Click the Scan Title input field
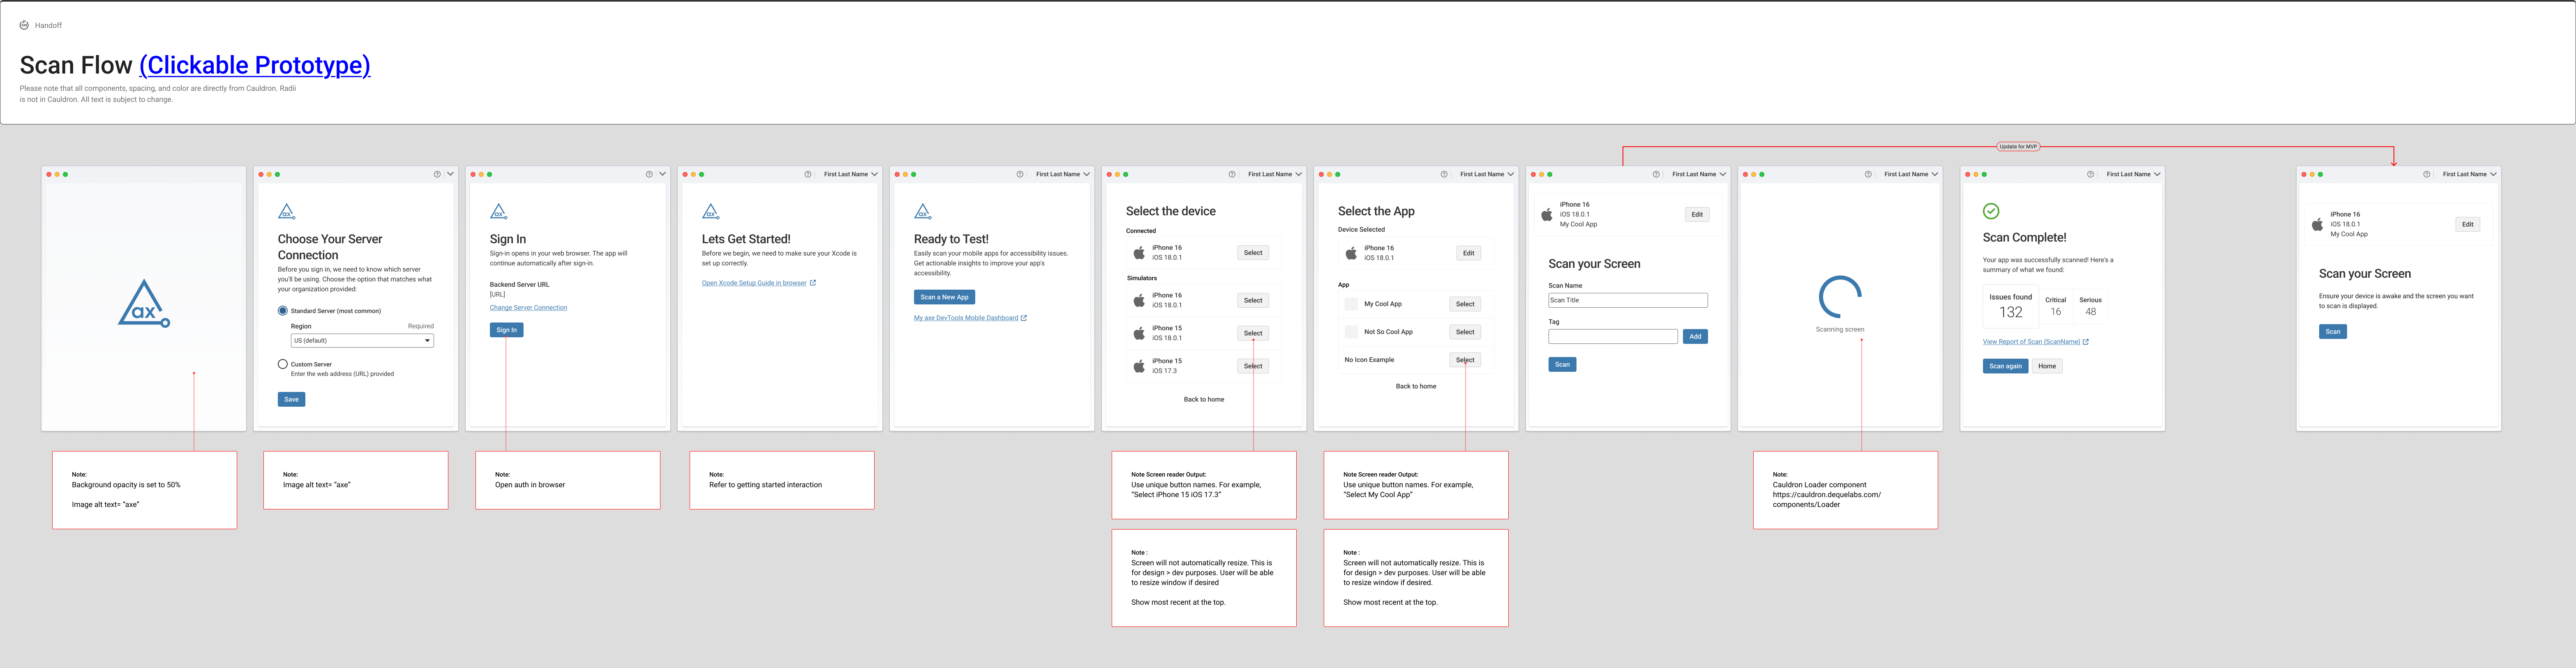 1627,300
